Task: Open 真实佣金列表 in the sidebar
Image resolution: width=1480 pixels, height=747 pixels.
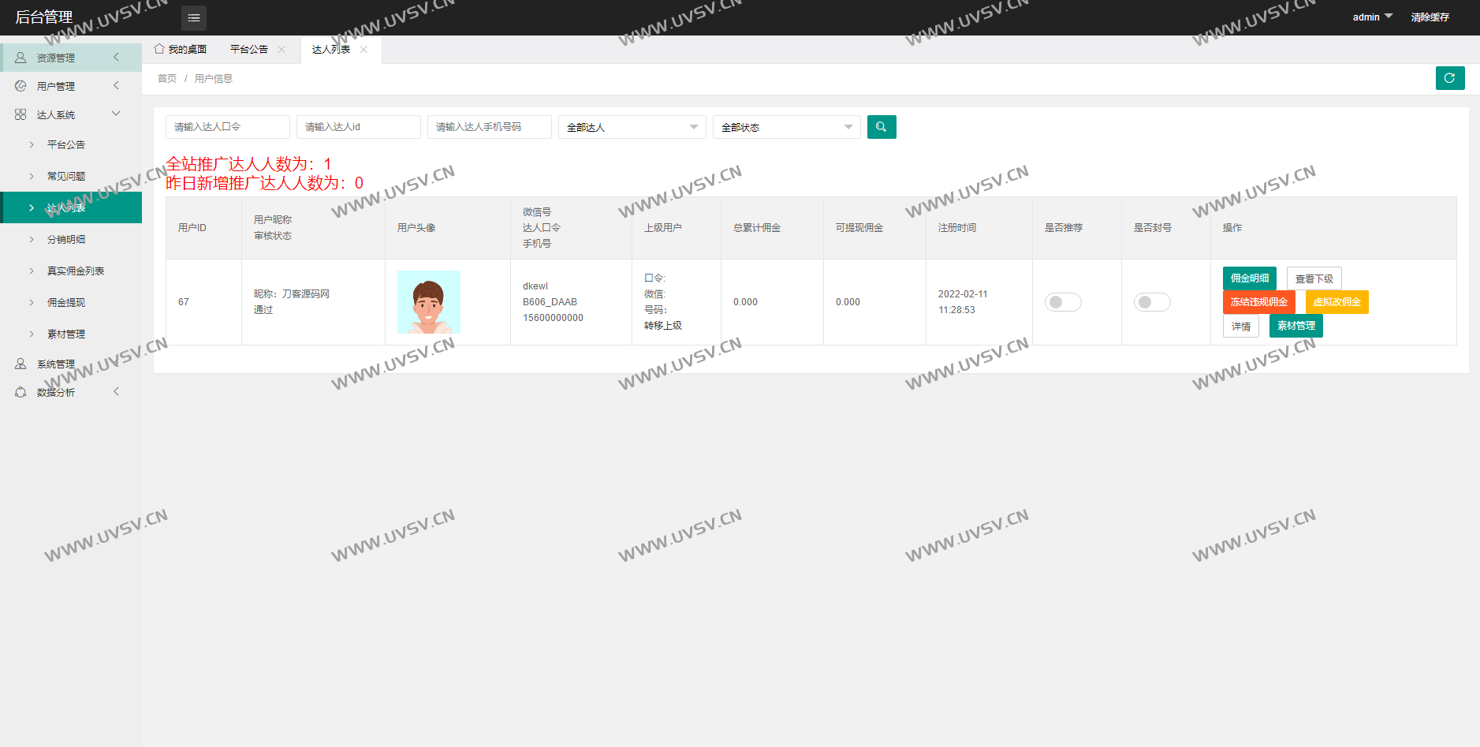Action: click(76, 271)
